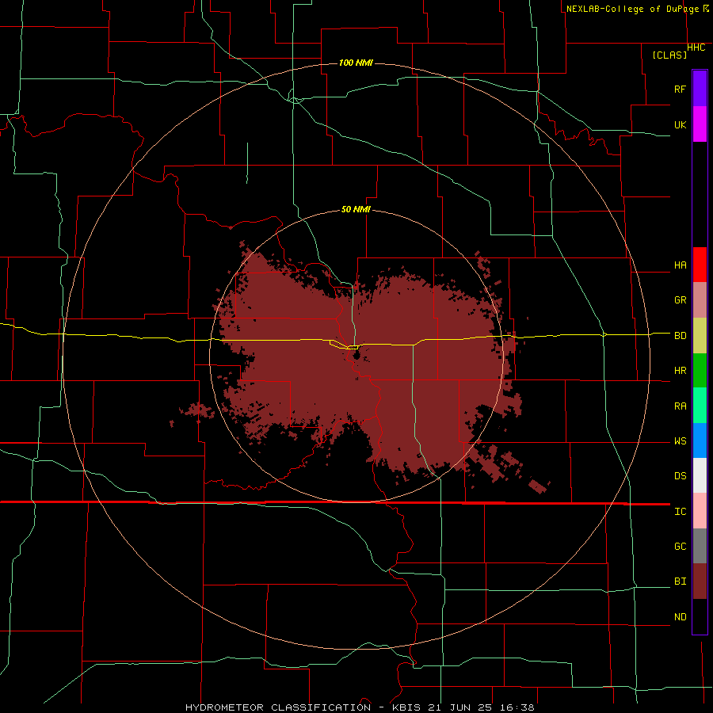Click the KBIS radar site marker at center
Screen dimensions: 713x713
point(356,354)
